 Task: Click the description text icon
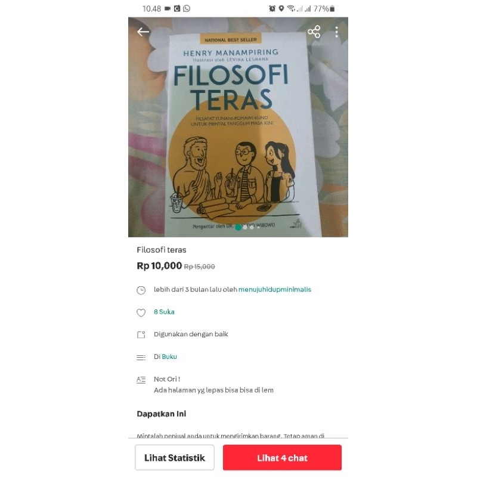(141, 380)
